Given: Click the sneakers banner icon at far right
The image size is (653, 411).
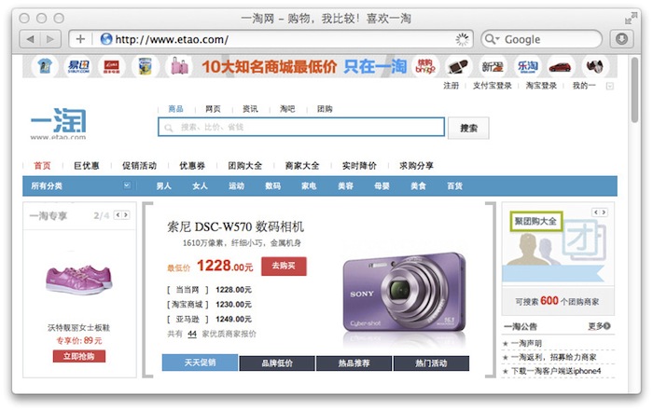Looking at the screenshot, I should point(595,66).
